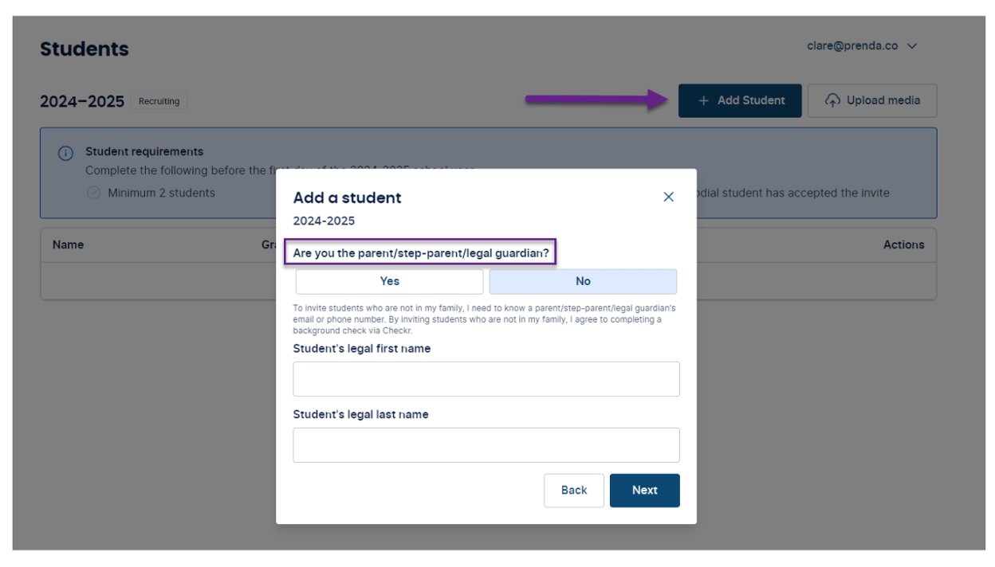Focus the Student's legal last name field
Image resolution: width=995 pixels, height=567 pixels.
(x=486, y=445)
